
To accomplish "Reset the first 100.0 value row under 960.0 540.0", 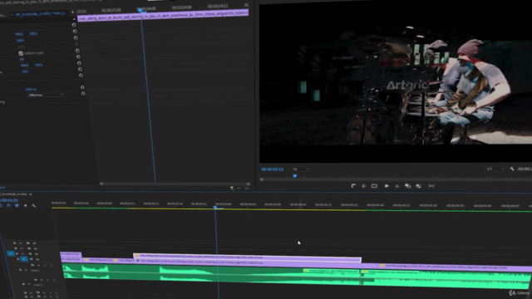I will click(76, 37).
